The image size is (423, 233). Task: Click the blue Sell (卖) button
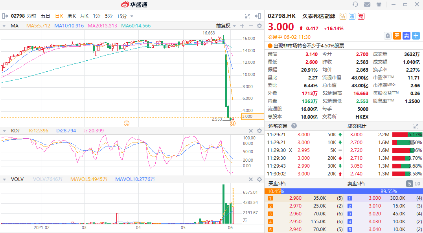pyautogui.click(x=406, y=36)
